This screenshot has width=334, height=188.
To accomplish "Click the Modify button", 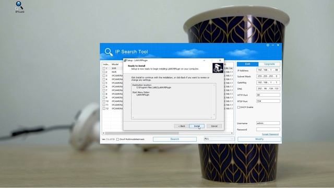I will [x=259, y=139].
